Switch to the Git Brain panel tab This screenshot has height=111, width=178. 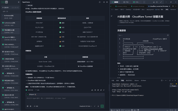tap(143, 81)
